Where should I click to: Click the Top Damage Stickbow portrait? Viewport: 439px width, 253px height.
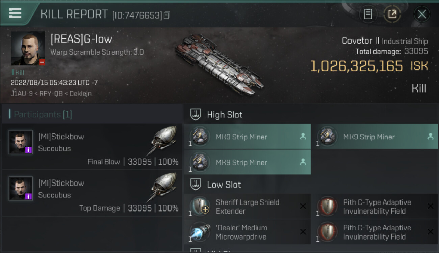(x=21, y=189)
